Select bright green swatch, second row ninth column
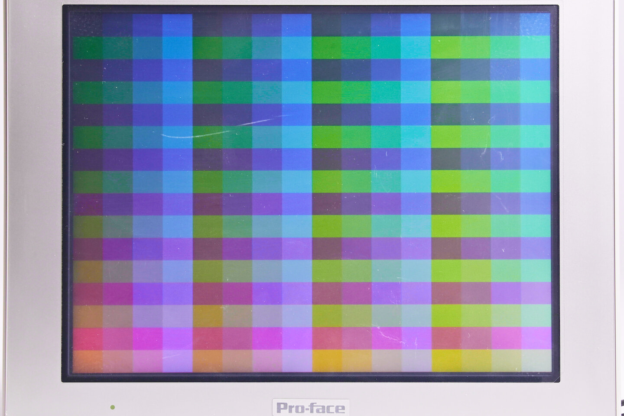 point(326,48)
